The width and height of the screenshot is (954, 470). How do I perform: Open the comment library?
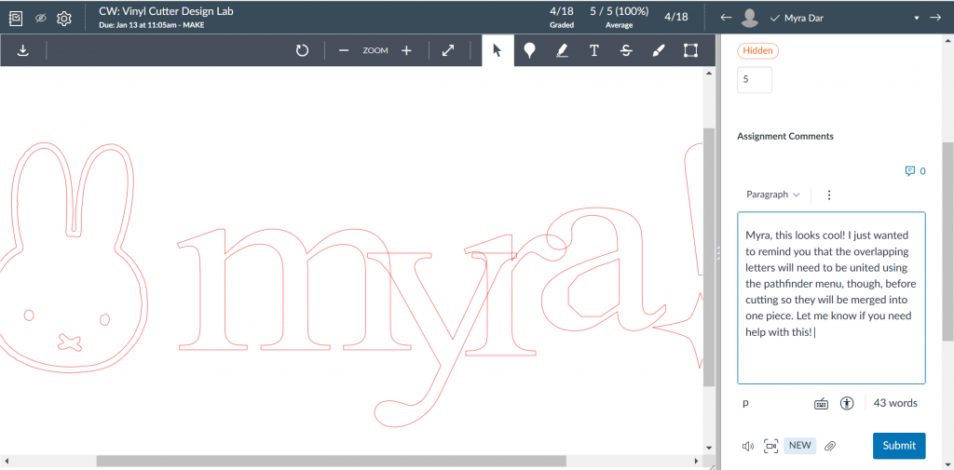click(915, 171)
